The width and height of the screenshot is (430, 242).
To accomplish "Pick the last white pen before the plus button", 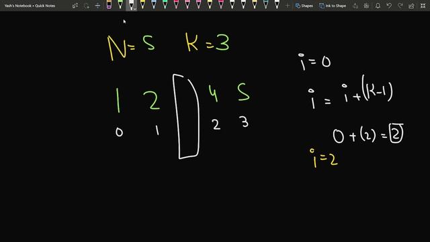I will pyautogui.click(x=277, y=5).
